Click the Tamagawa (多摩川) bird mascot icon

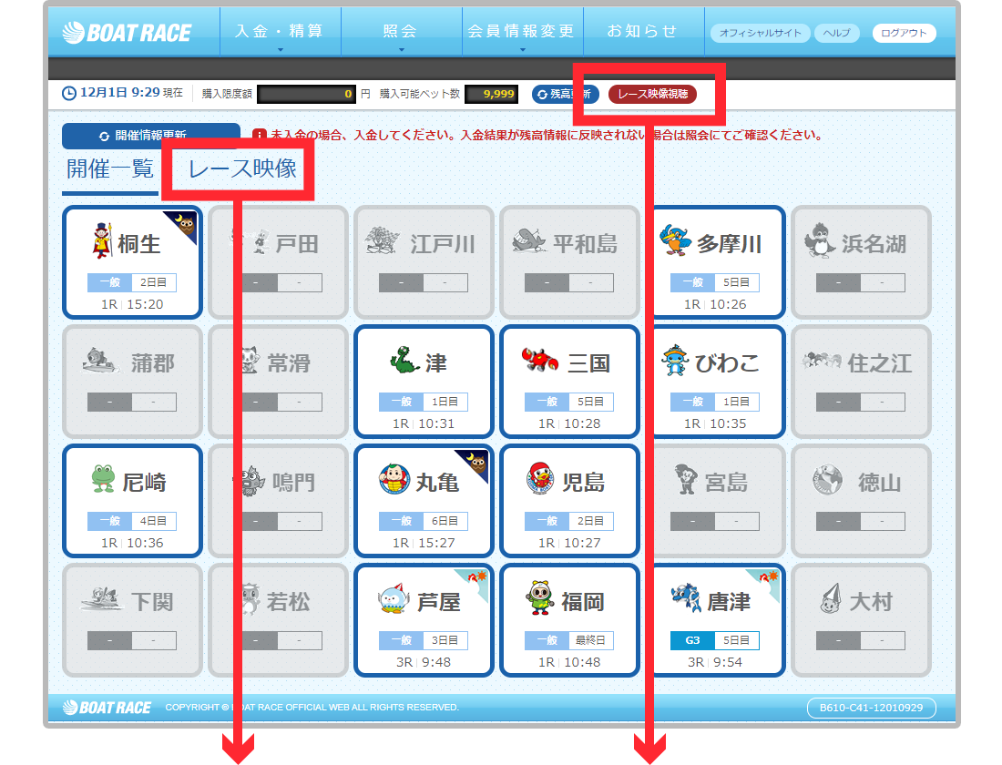point(675,241)
